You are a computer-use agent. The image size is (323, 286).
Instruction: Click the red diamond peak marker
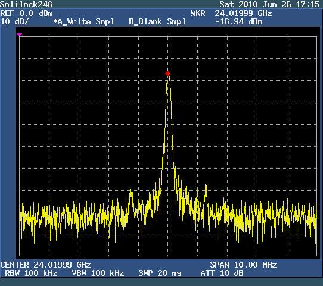coord(167,73)
